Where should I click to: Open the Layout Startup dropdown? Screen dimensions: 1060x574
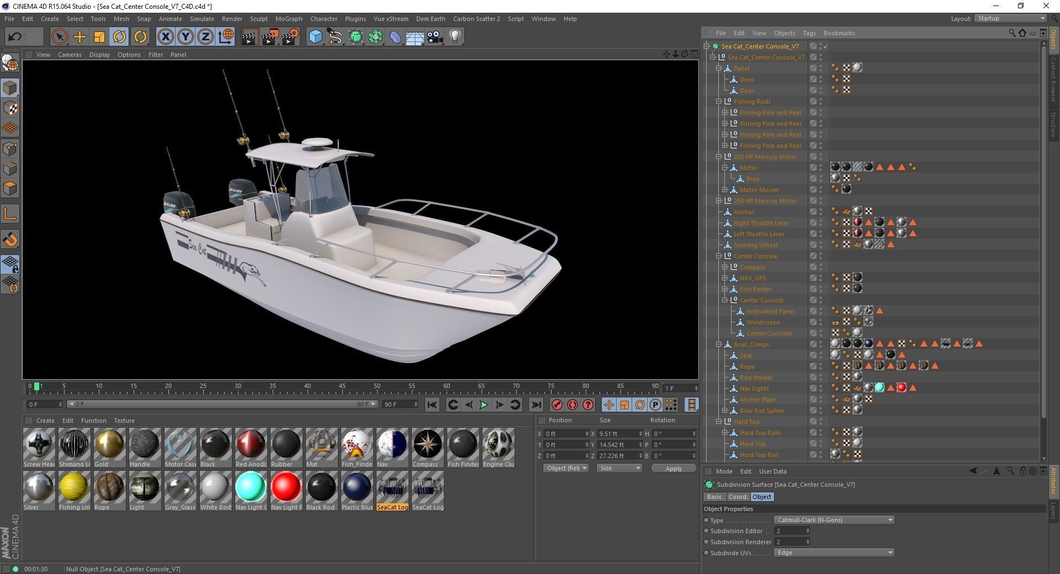pyautogui.click(x=1010, y=19)
